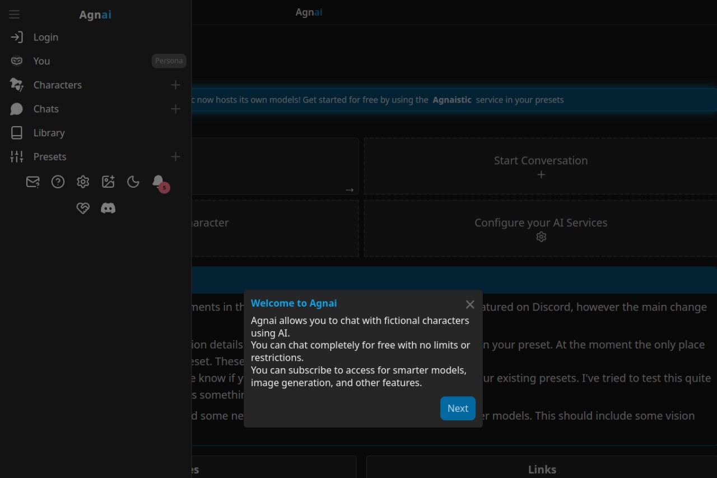Click Next in the welcome dialog

[x=458, y=409]
